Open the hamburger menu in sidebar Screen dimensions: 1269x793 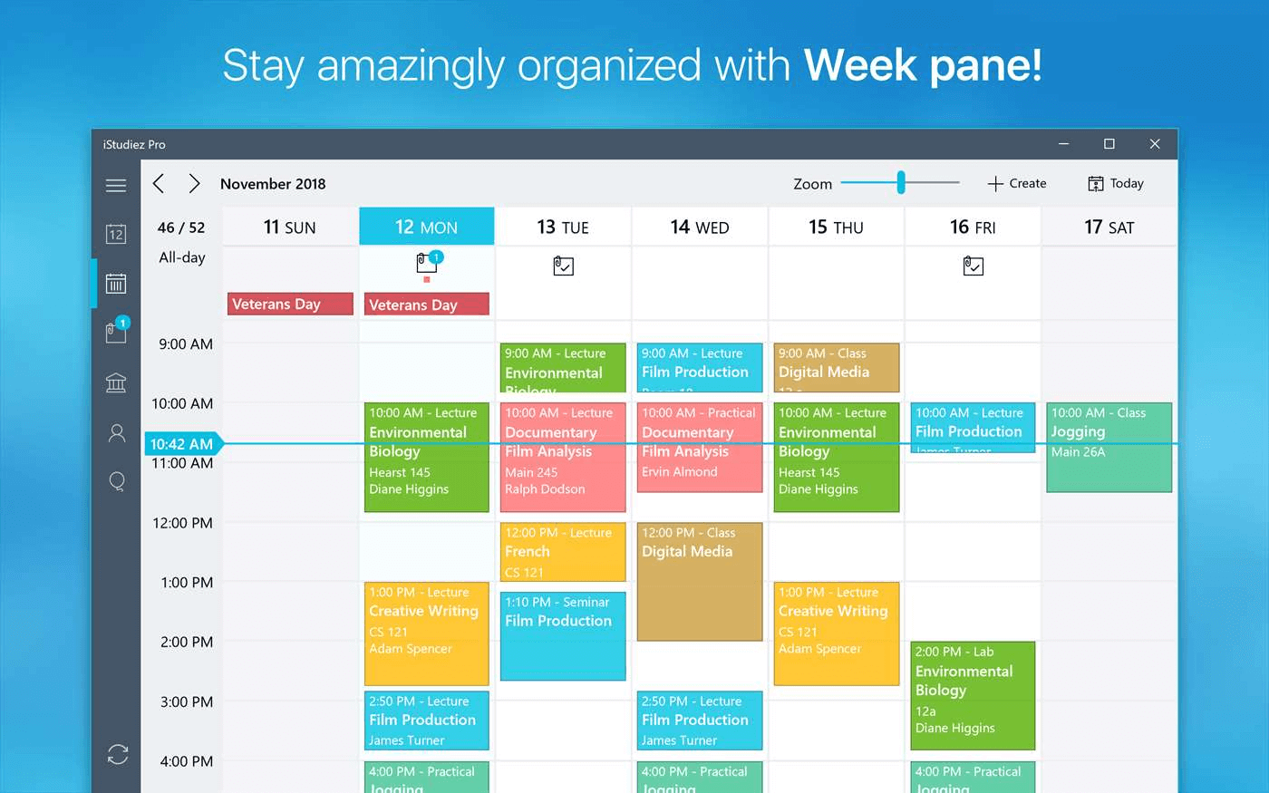coord(116,185)
